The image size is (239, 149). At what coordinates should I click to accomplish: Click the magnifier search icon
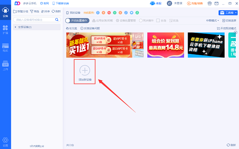(57, 19)
